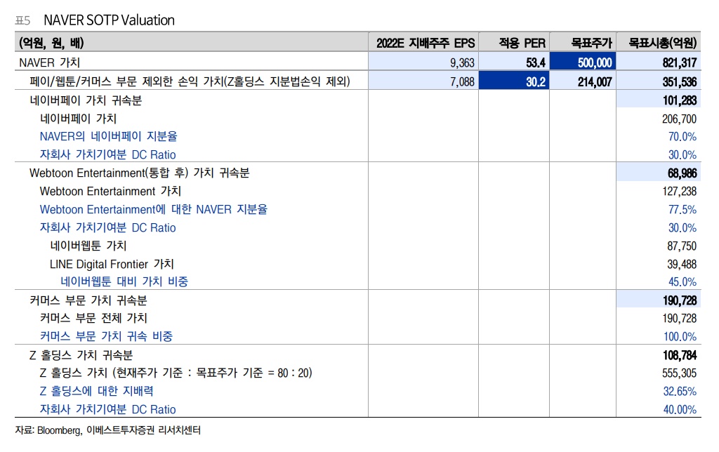This screenshot has width=719, height=452.
Task: Select the 'Z 홀딩스 가치 귀속분' row label
Action: pos(81,355)
